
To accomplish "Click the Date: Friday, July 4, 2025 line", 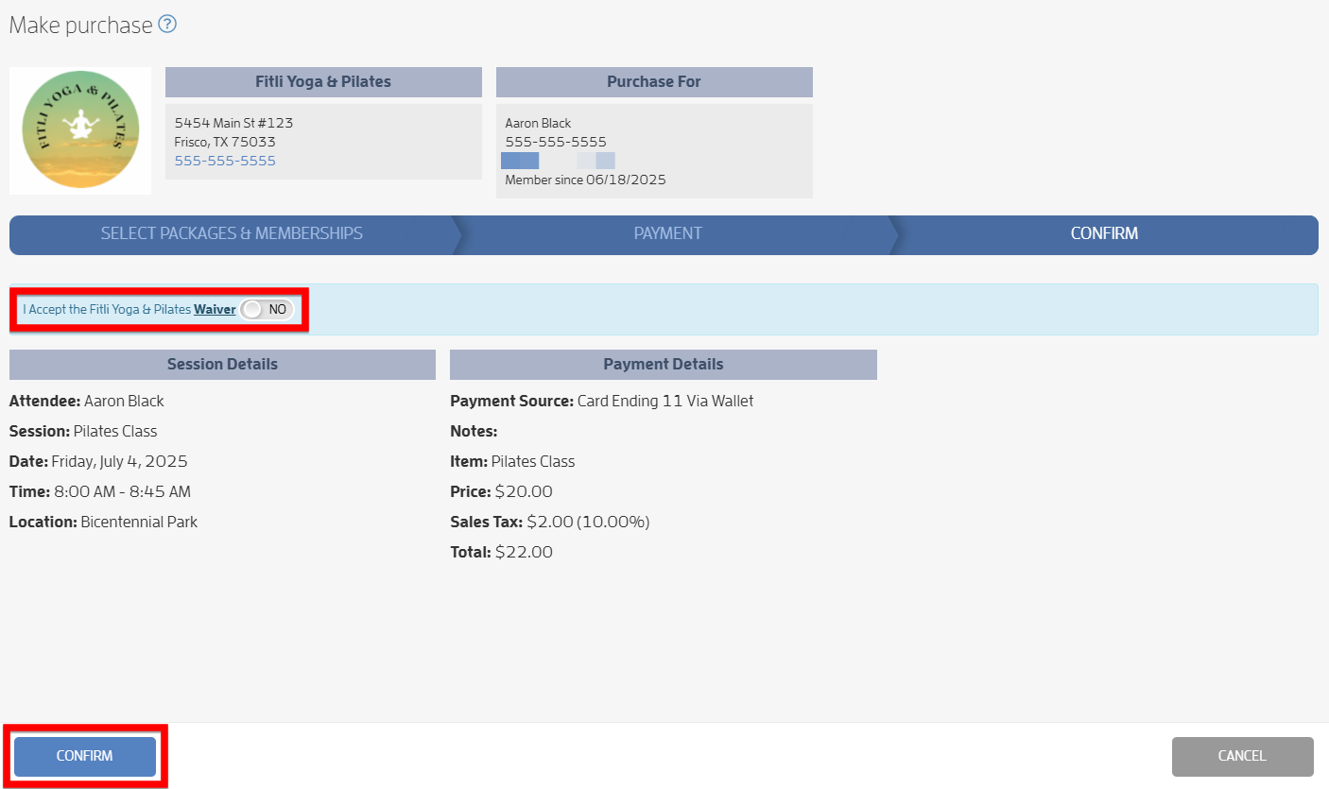I will [98, 462].
